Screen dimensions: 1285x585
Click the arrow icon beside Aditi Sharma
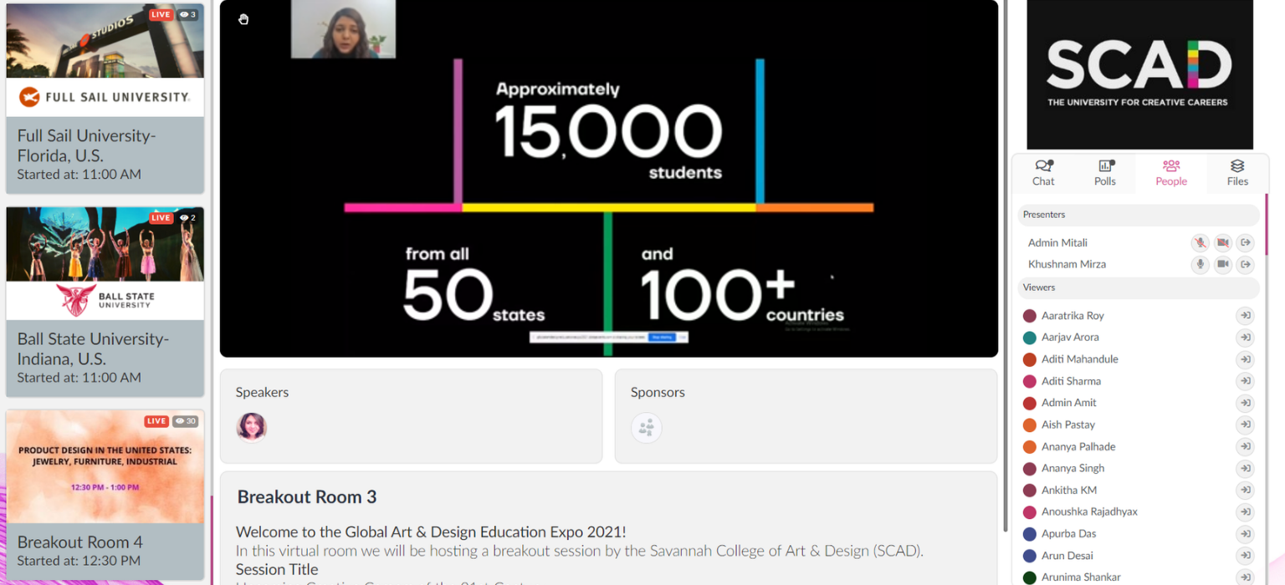coord(1246,381)
